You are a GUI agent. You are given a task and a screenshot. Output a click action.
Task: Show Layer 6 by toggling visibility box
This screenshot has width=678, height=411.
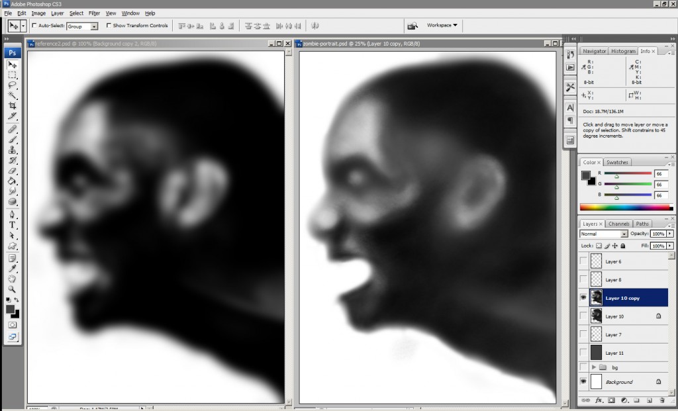[x=583, y=261]
